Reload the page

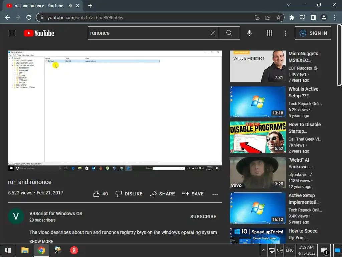coord(29,17)
